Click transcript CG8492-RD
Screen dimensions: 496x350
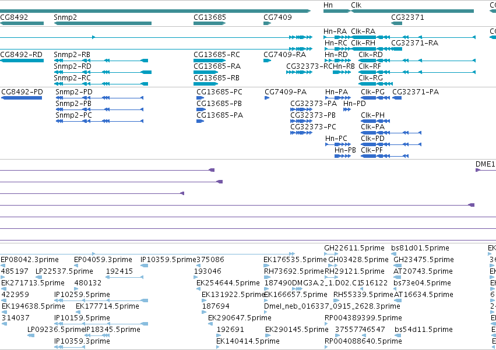click(x=21, y=55)
